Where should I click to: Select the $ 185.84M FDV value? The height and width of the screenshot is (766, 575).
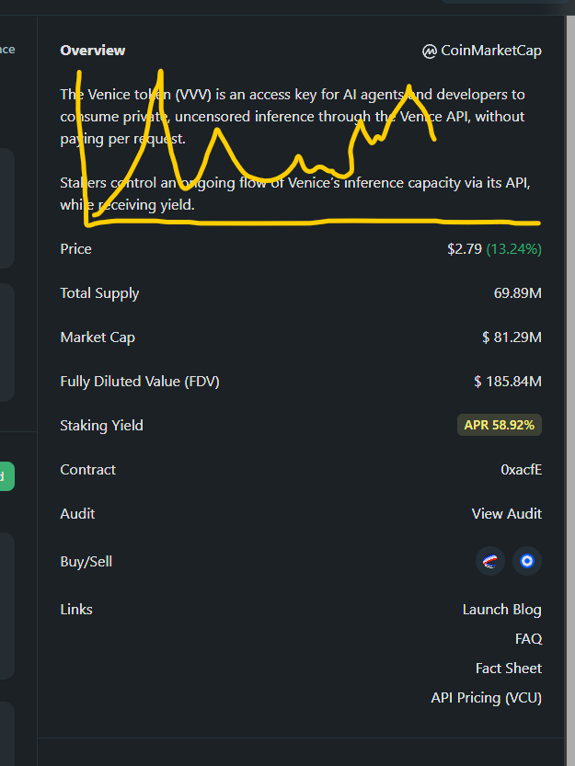point(508,381)
